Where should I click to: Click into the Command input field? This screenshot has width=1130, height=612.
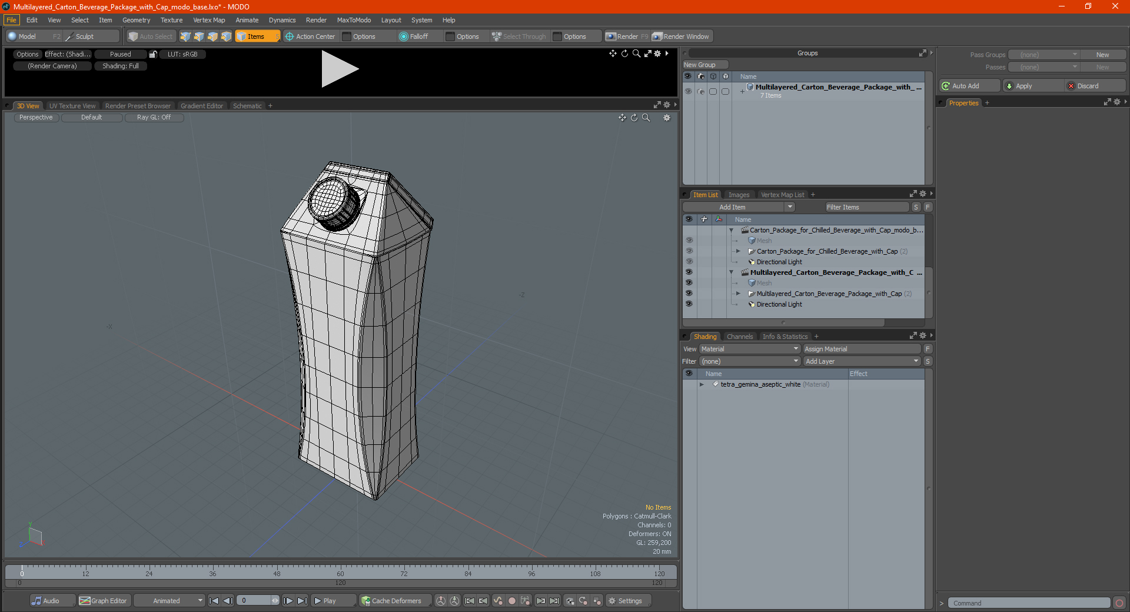tap(1029, 603)
